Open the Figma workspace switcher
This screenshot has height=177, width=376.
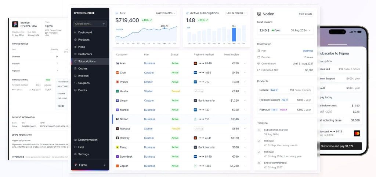(90, 165)
